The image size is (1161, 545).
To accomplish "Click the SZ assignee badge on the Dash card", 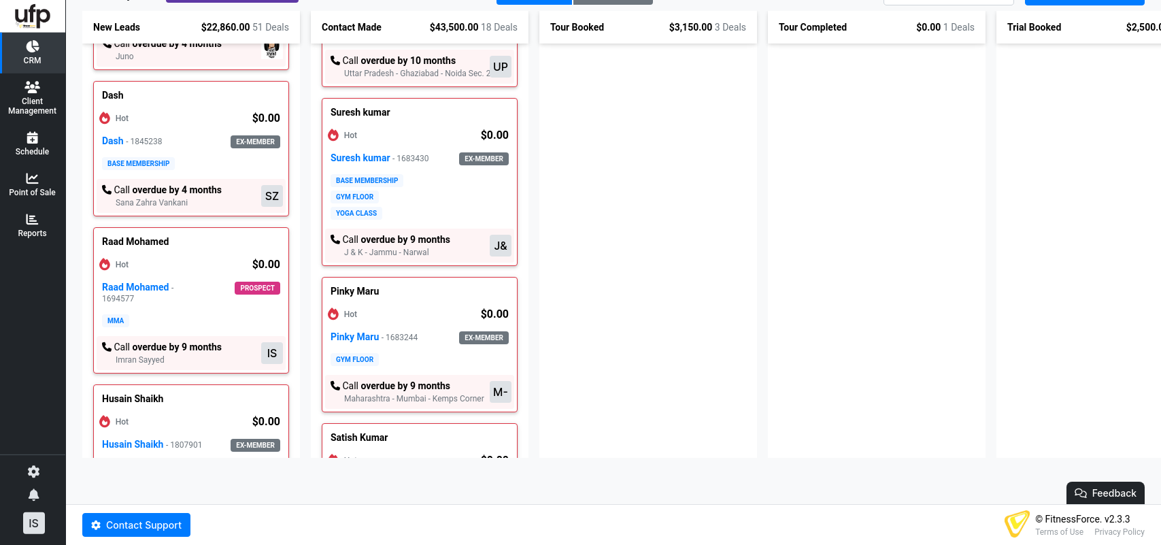I will [x=272, y=196].
